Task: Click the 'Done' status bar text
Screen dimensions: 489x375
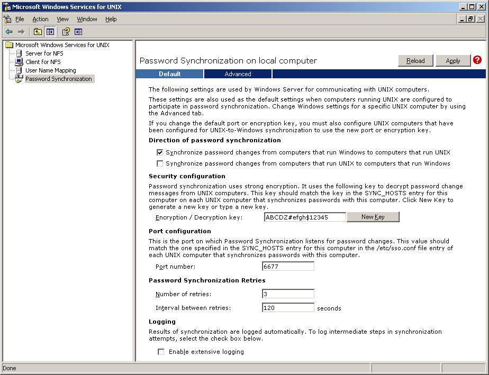Action: click(x=10, y=368)
